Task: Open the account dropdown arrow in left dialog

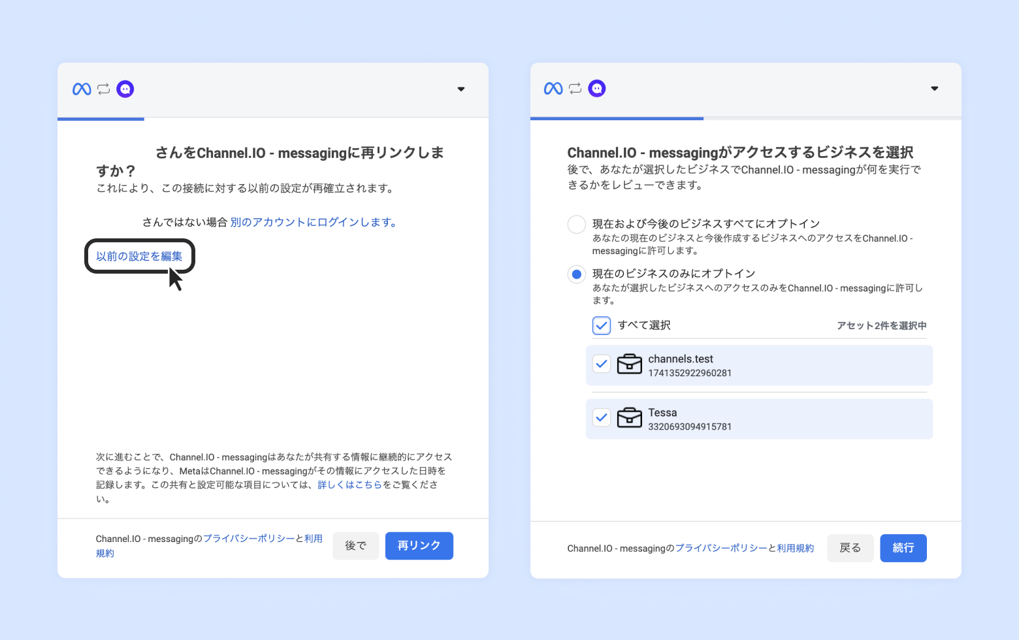Action: coord(461,89)
